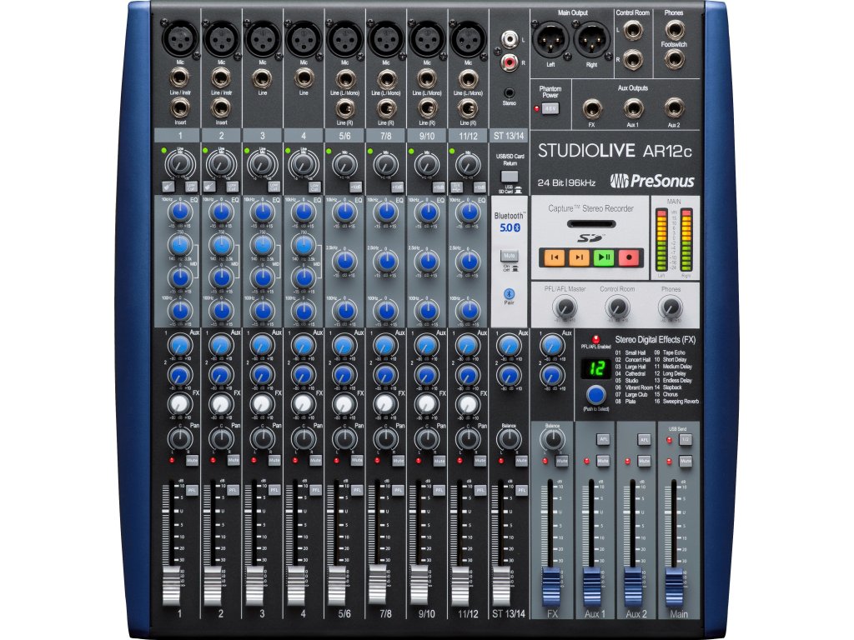854x640 pixels.
Task: Engage Low Cut on channel 4
Action: [314, 186]
